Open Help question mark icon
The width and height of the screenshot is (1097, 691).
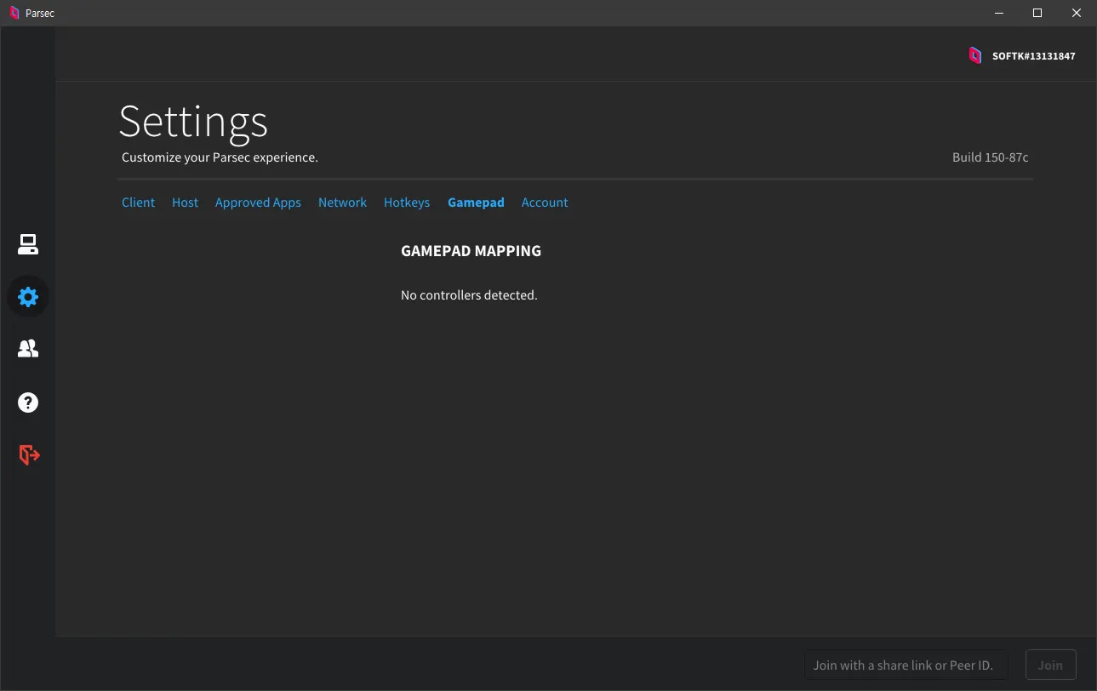pyautogui.click(x=28, y=403)
